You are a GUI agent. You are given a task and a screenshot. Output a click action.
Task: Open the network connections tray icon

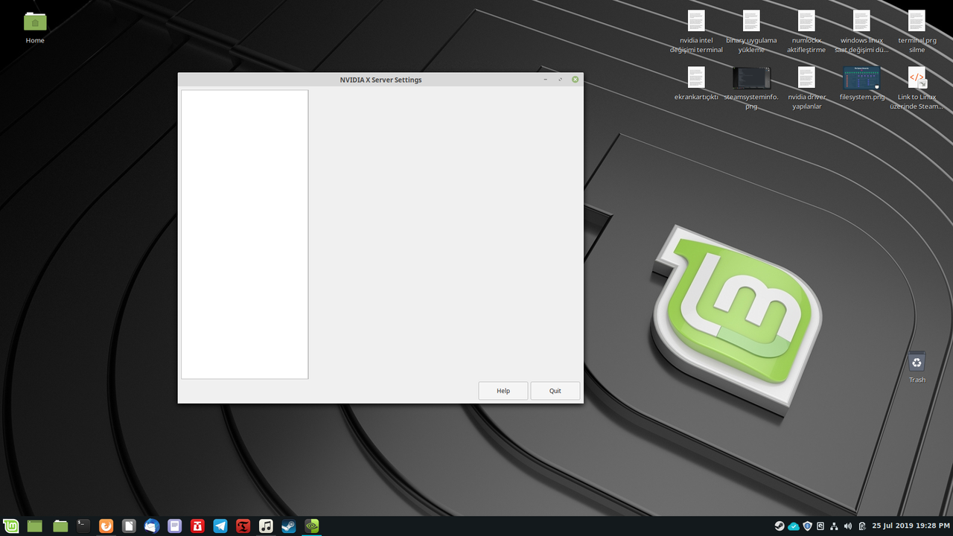[x=834, y=526]
